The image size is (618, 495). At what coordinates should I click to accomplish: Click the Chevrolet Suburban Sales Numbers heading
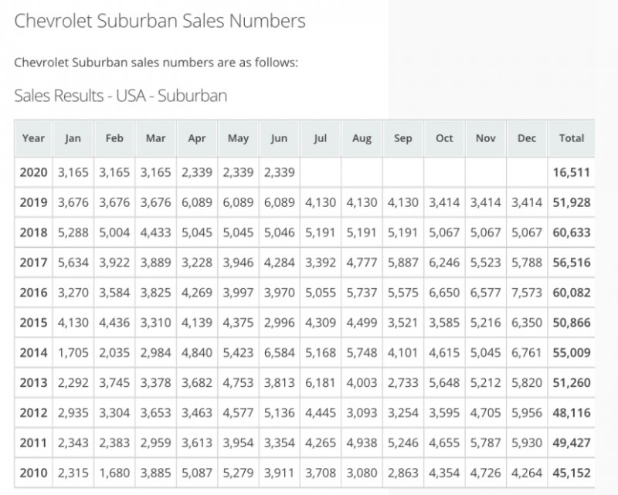coord(160,20)
